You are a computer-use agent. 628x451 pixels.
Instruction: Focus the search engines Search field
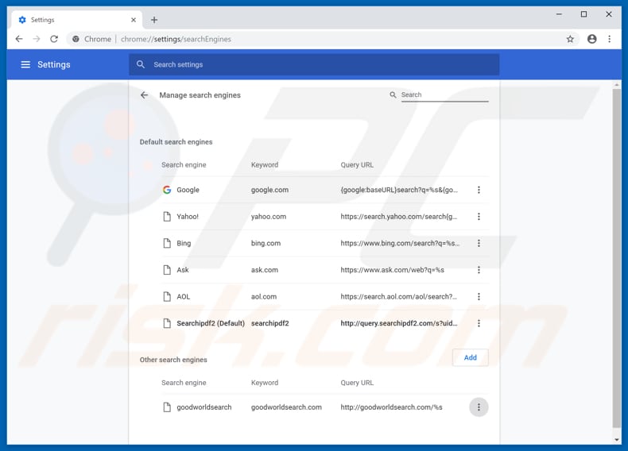pyautogui.click(x=444, y=94)
